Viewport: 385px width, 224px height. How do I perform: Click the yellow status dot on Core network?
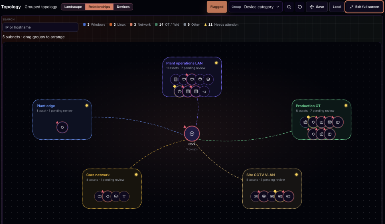(x=136, y=175)
